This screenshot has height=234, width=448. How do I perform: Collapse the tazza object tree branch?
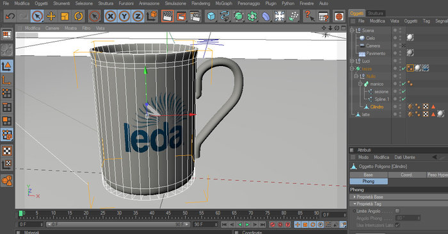click(352, 69)
